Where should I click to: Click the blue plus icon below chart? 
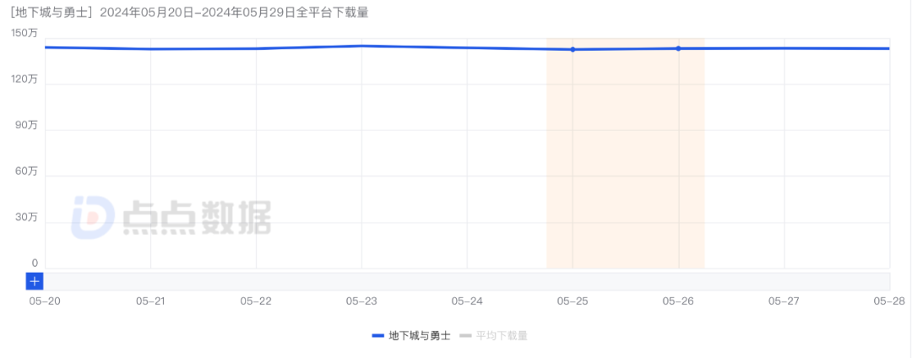(x=35, y=281)
